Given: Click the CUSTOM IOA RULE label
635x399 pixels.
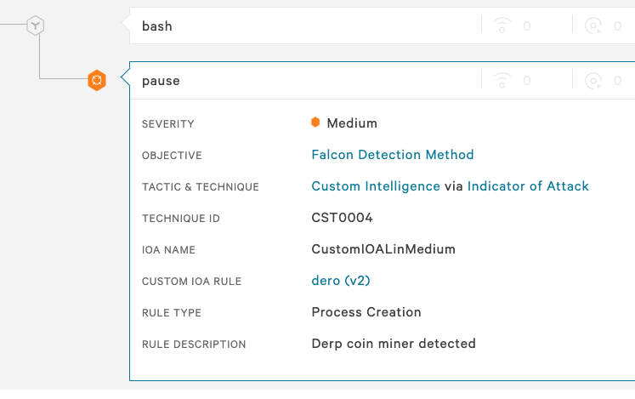Looking at the screenshot, I should [x=191, y=282].
